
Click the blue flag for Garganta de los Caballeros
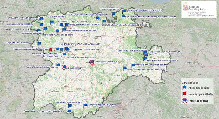click(69, 111)
